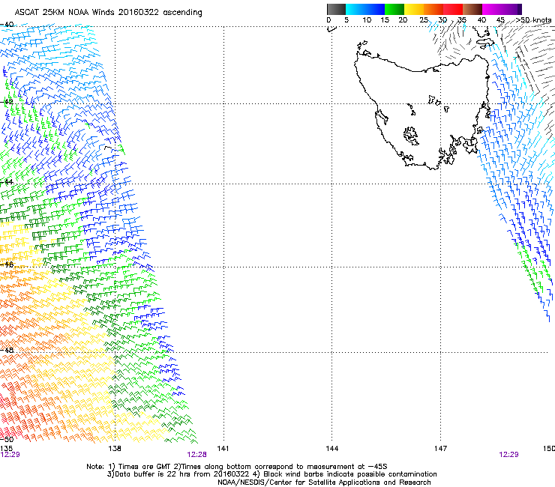Click the 147 longitude label
555x487 pixels.
(441, 449)
